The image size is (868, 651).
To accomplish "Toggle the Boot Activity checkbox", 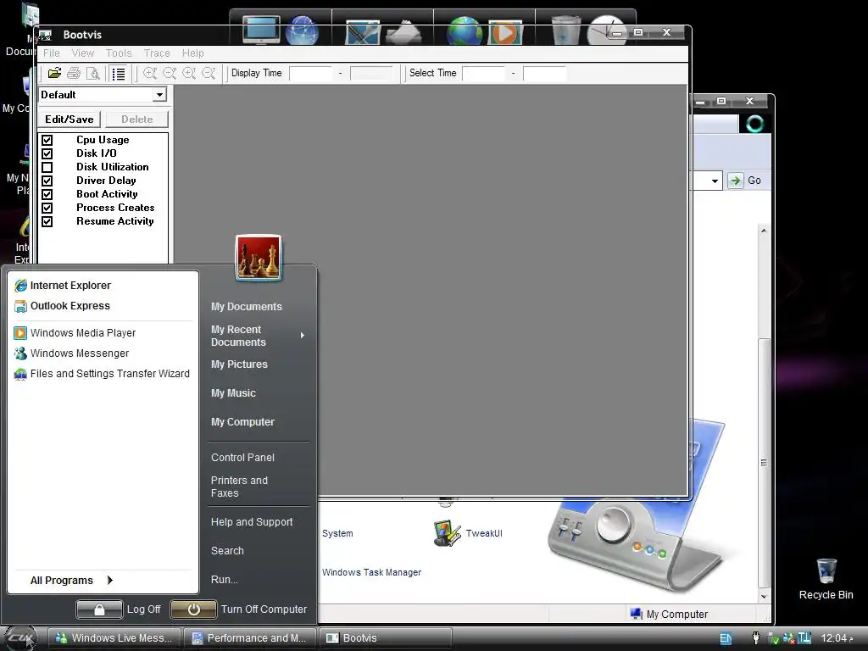I will [x=47, y=194].
